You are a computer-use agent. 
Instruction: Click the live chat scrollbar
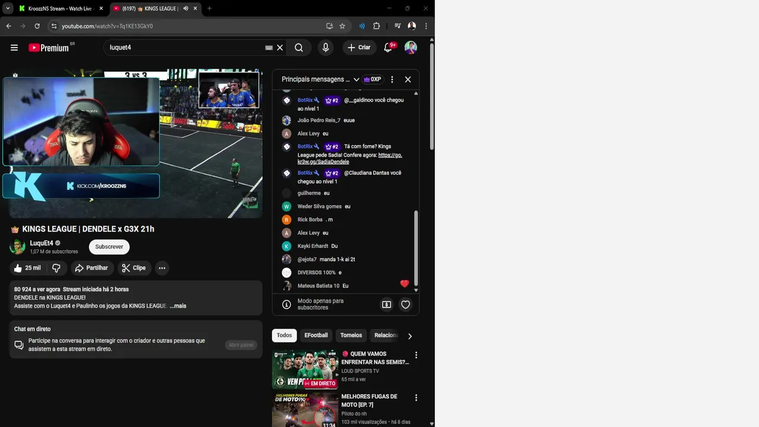tap(416, 249)
